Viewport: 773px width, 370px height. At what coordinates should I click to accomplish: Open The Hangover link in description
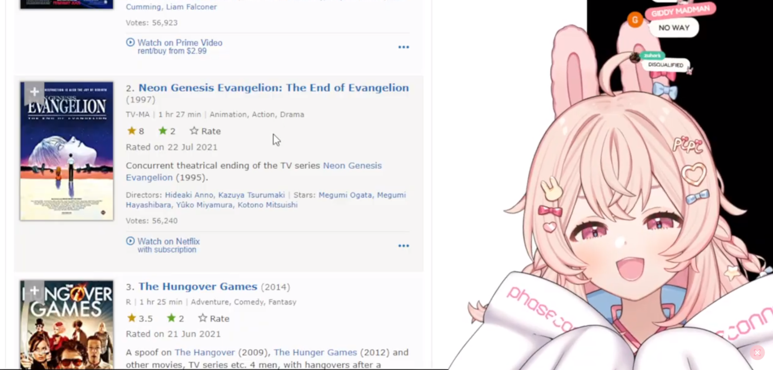click(205, 353)
